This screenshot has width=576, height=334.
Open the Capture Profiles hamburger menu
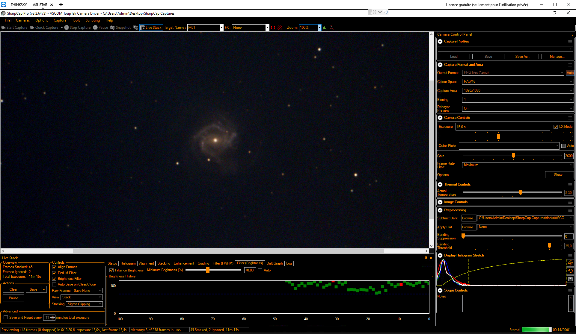click(570, 42)
